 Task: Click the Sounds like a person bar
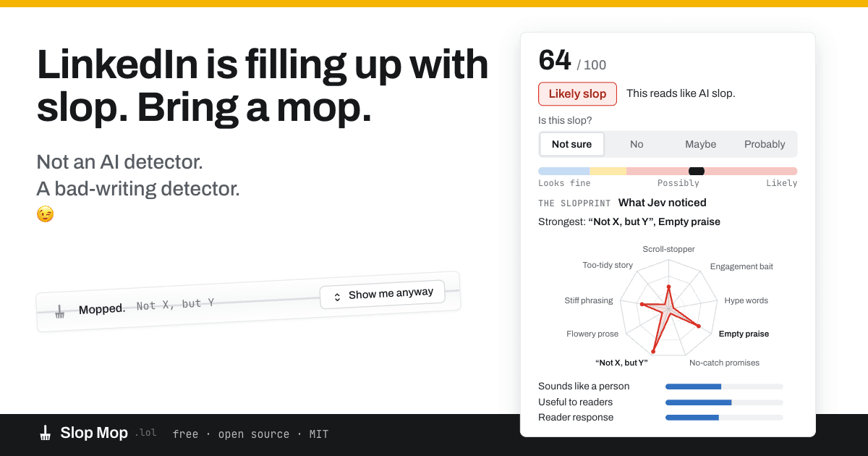point(724,387)
